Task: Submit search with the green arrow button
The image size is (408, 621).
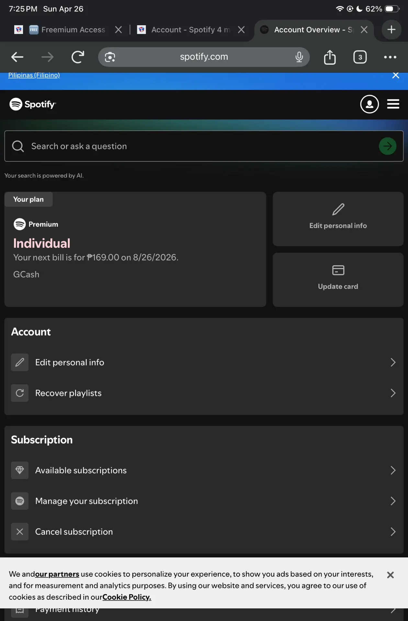Action: (x=388, y=146)
